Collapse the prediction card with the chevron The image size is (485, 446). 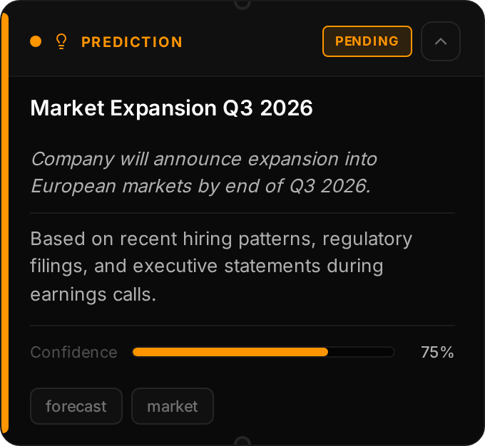tap(441, 41)
